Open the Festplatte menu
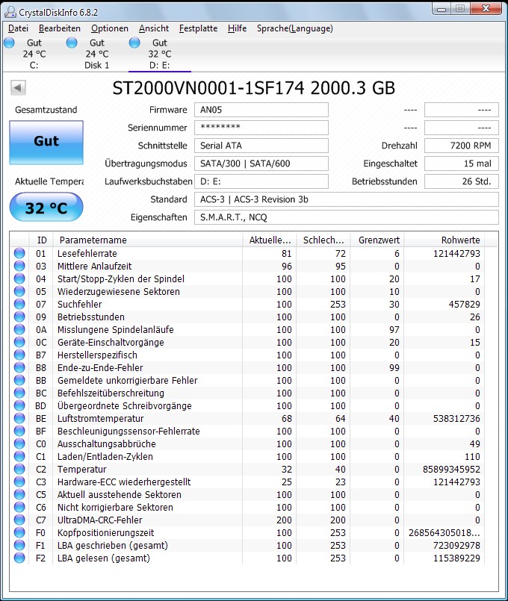This screenshot has width=508, height=601. pos(198,28)
